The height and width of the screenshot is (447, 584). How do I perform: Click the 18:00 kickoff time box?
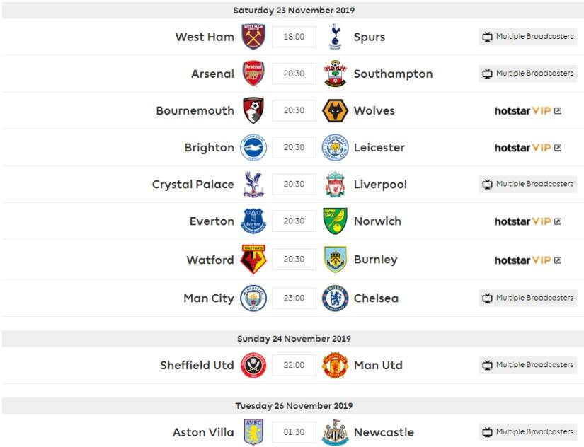pos(294,37)
